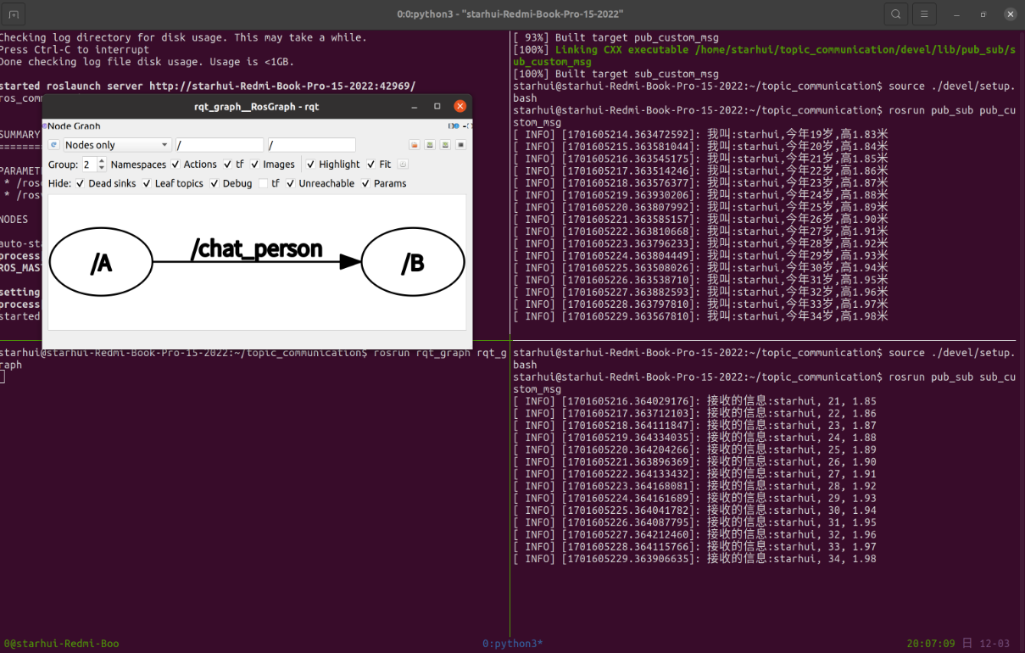Click the orange load DOT file icon
The height and width of the screenshot is (653, 1025).
point(415,145)
